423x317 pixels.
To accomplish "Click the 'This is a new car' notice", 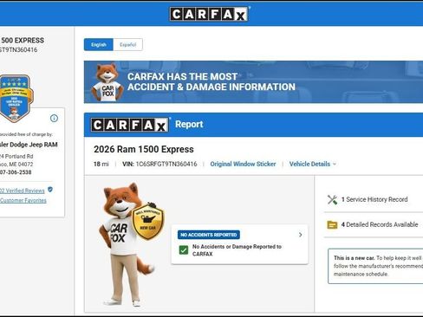I will point(375,266).
